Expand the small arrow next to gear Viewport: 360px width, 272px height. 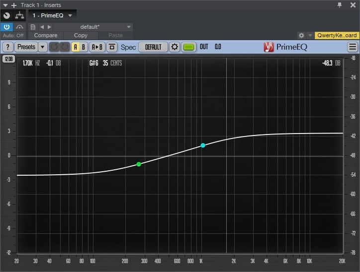[310, 35]
